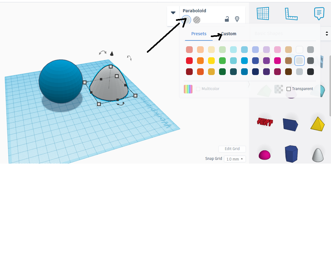
Task: Click the shapes panel vertical scrollbar
Action: pos(330,86)
